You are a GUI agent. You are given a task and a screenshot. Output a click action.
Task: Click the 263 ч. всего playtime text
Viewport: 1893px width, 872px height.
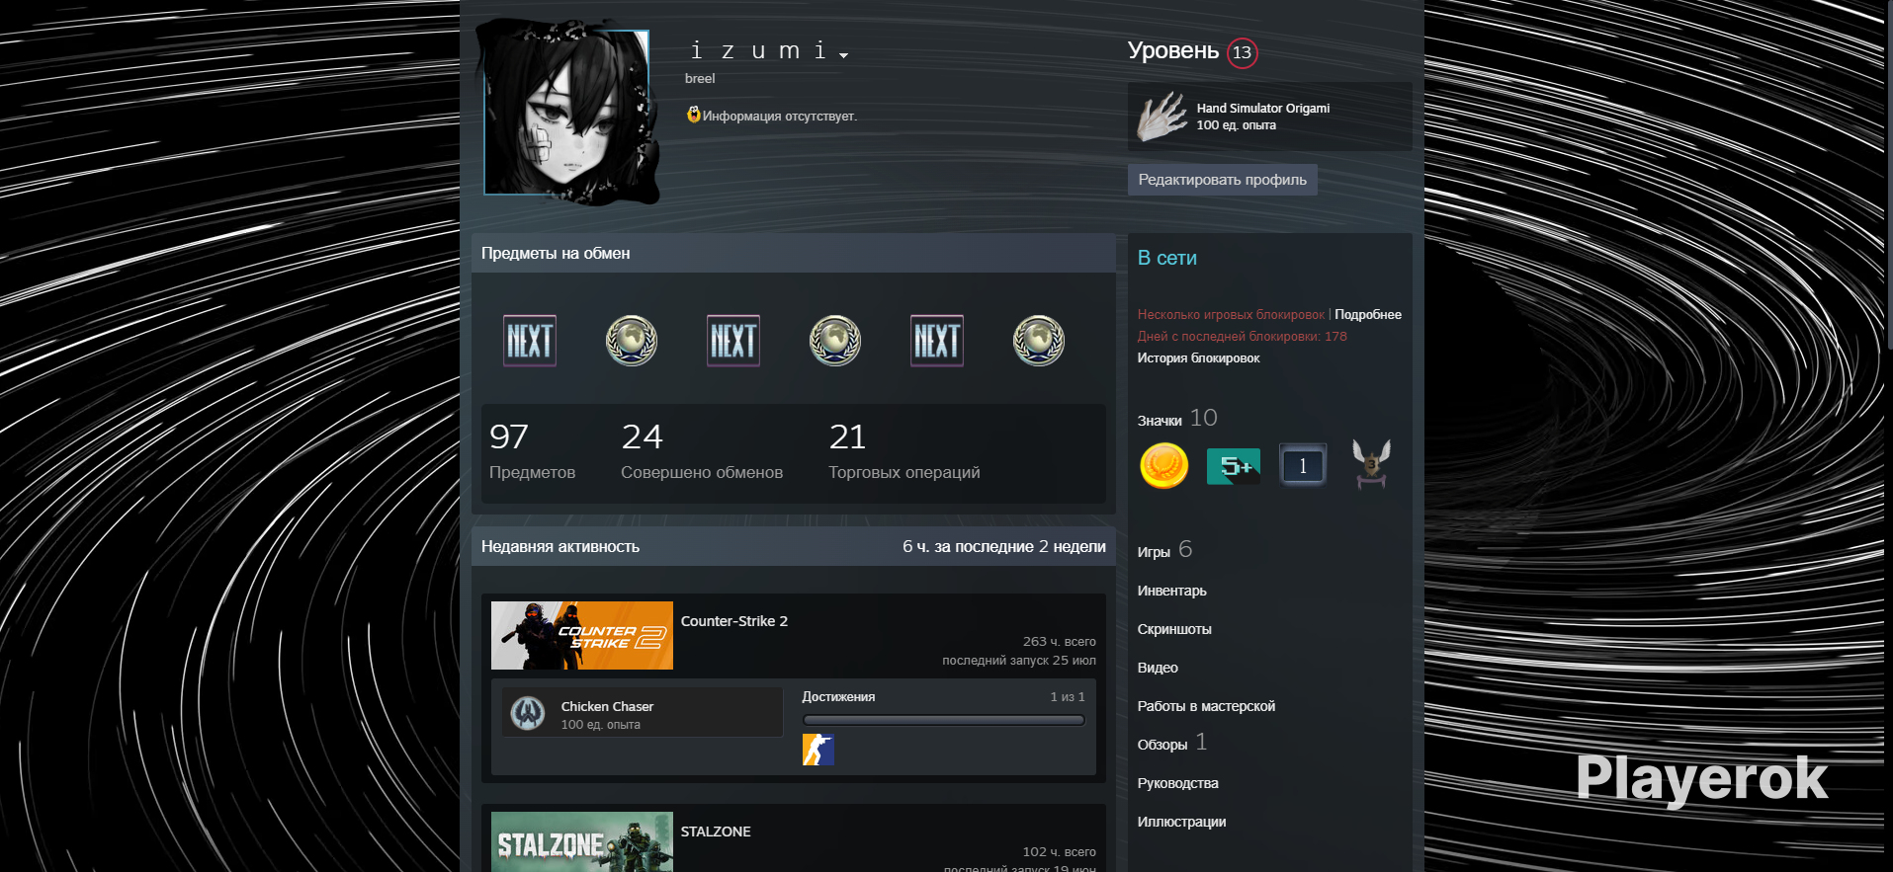point(1059,642)
